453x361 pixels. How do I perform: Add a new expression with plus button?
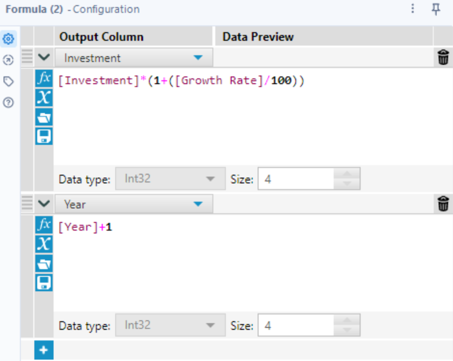(44, 351)
